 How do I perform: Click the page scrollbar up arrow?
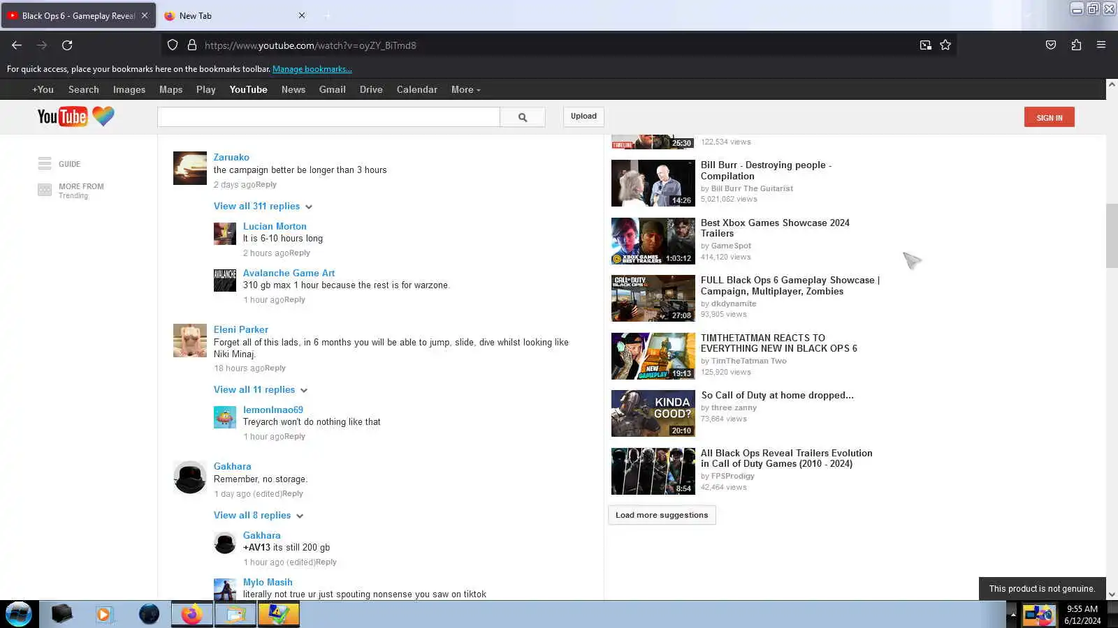[x=1112, y=84]
